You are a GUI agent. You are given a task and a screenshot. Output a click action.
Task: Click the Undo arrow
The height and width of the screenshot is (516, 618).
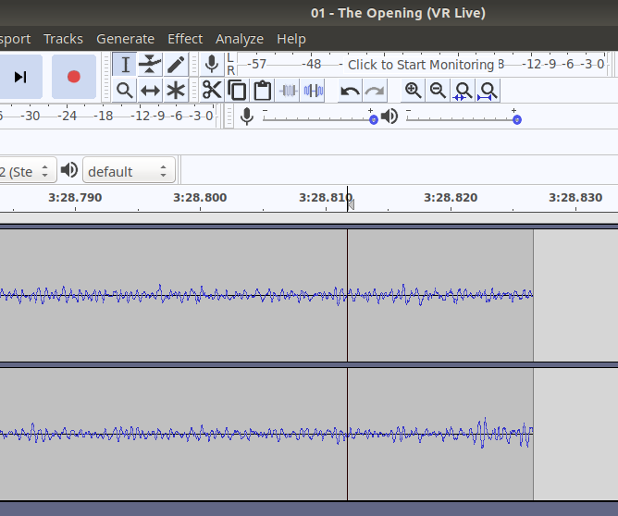(x=350, y=91)
